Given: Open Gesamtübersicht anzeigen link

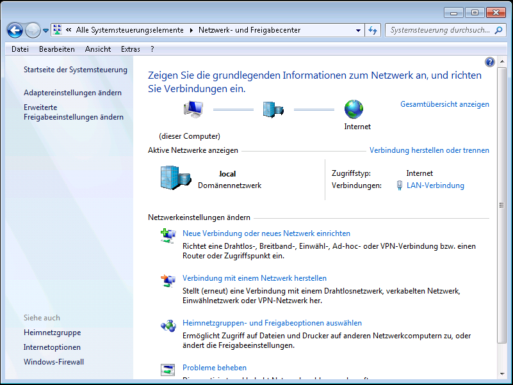Looking at the screenshot, I should coord(444,104).
